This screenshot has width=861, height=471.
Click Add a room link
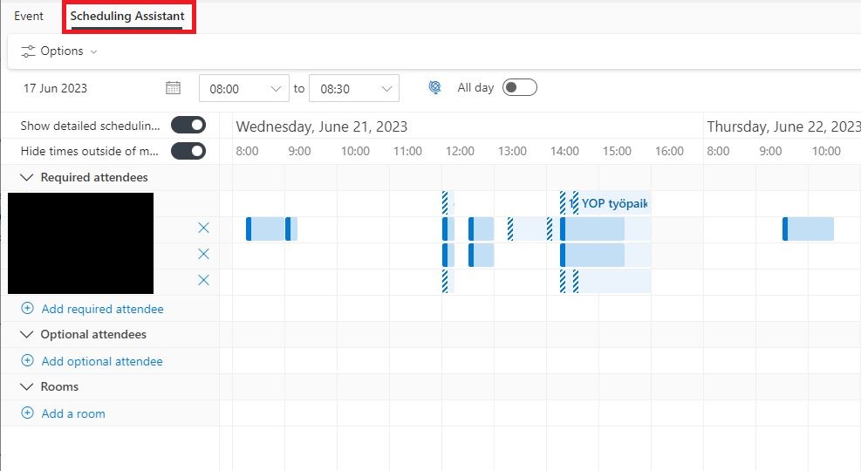(x=73, y=414)
